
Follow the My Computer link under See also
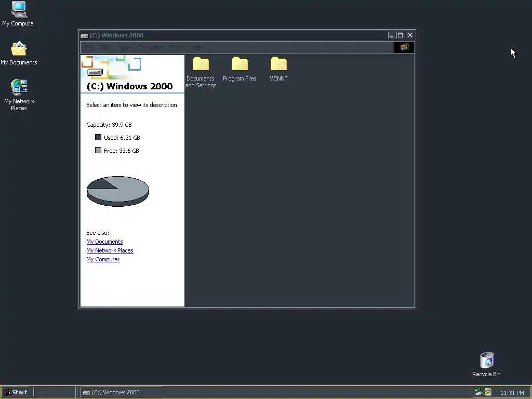103,259
